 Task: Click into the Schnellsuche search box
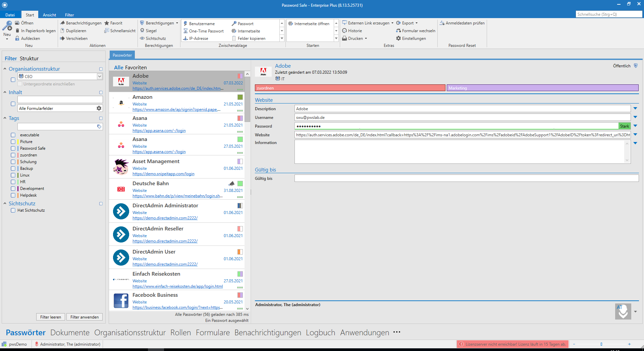click(608, 14)
